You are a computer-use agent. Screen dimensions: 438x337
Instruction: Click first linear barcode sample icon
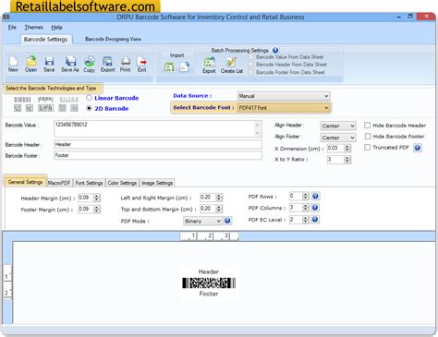[x=22, y=100]
